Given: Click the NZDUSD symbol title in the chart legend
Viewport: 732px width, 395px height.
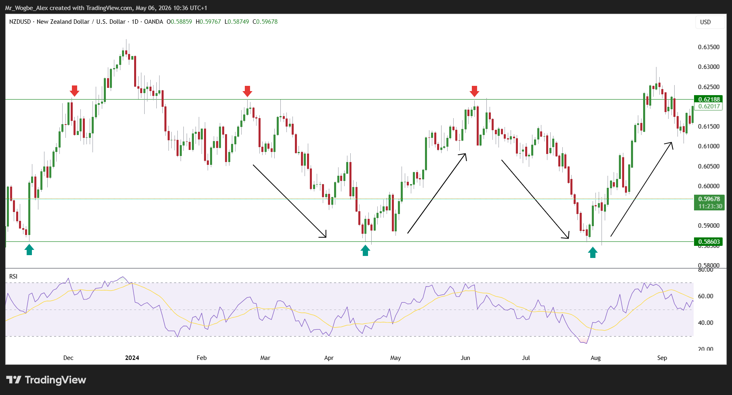Looking at the screenshot, I should tap(86, 22).
